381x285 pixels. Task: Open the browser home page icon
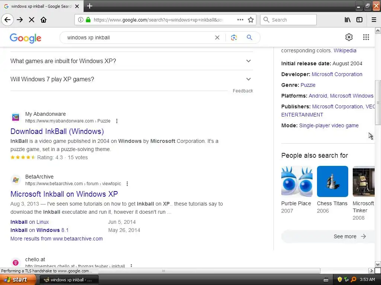point(44,20)
